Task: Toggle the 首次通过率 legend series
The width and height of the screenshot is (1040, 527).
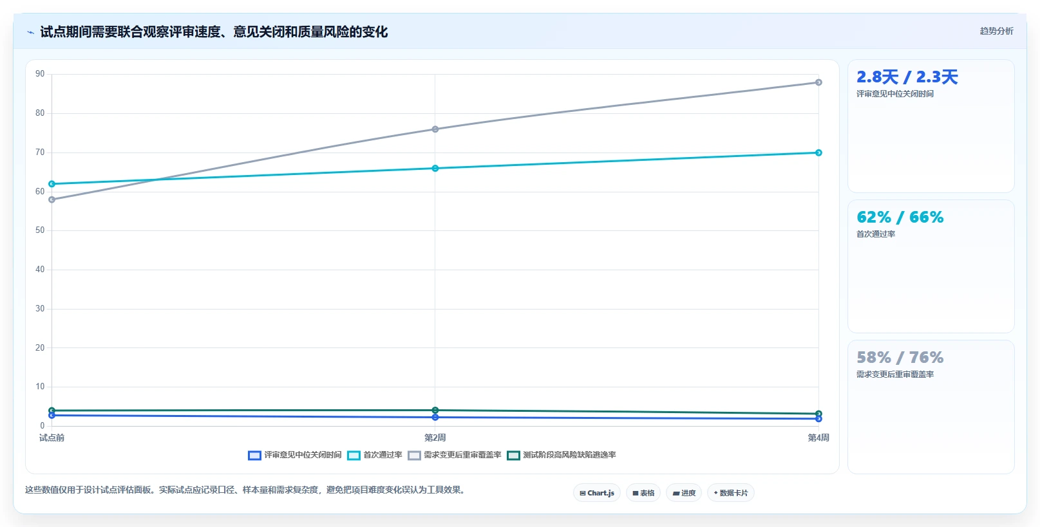Action: pyautogui.click(x=375, y=455)
